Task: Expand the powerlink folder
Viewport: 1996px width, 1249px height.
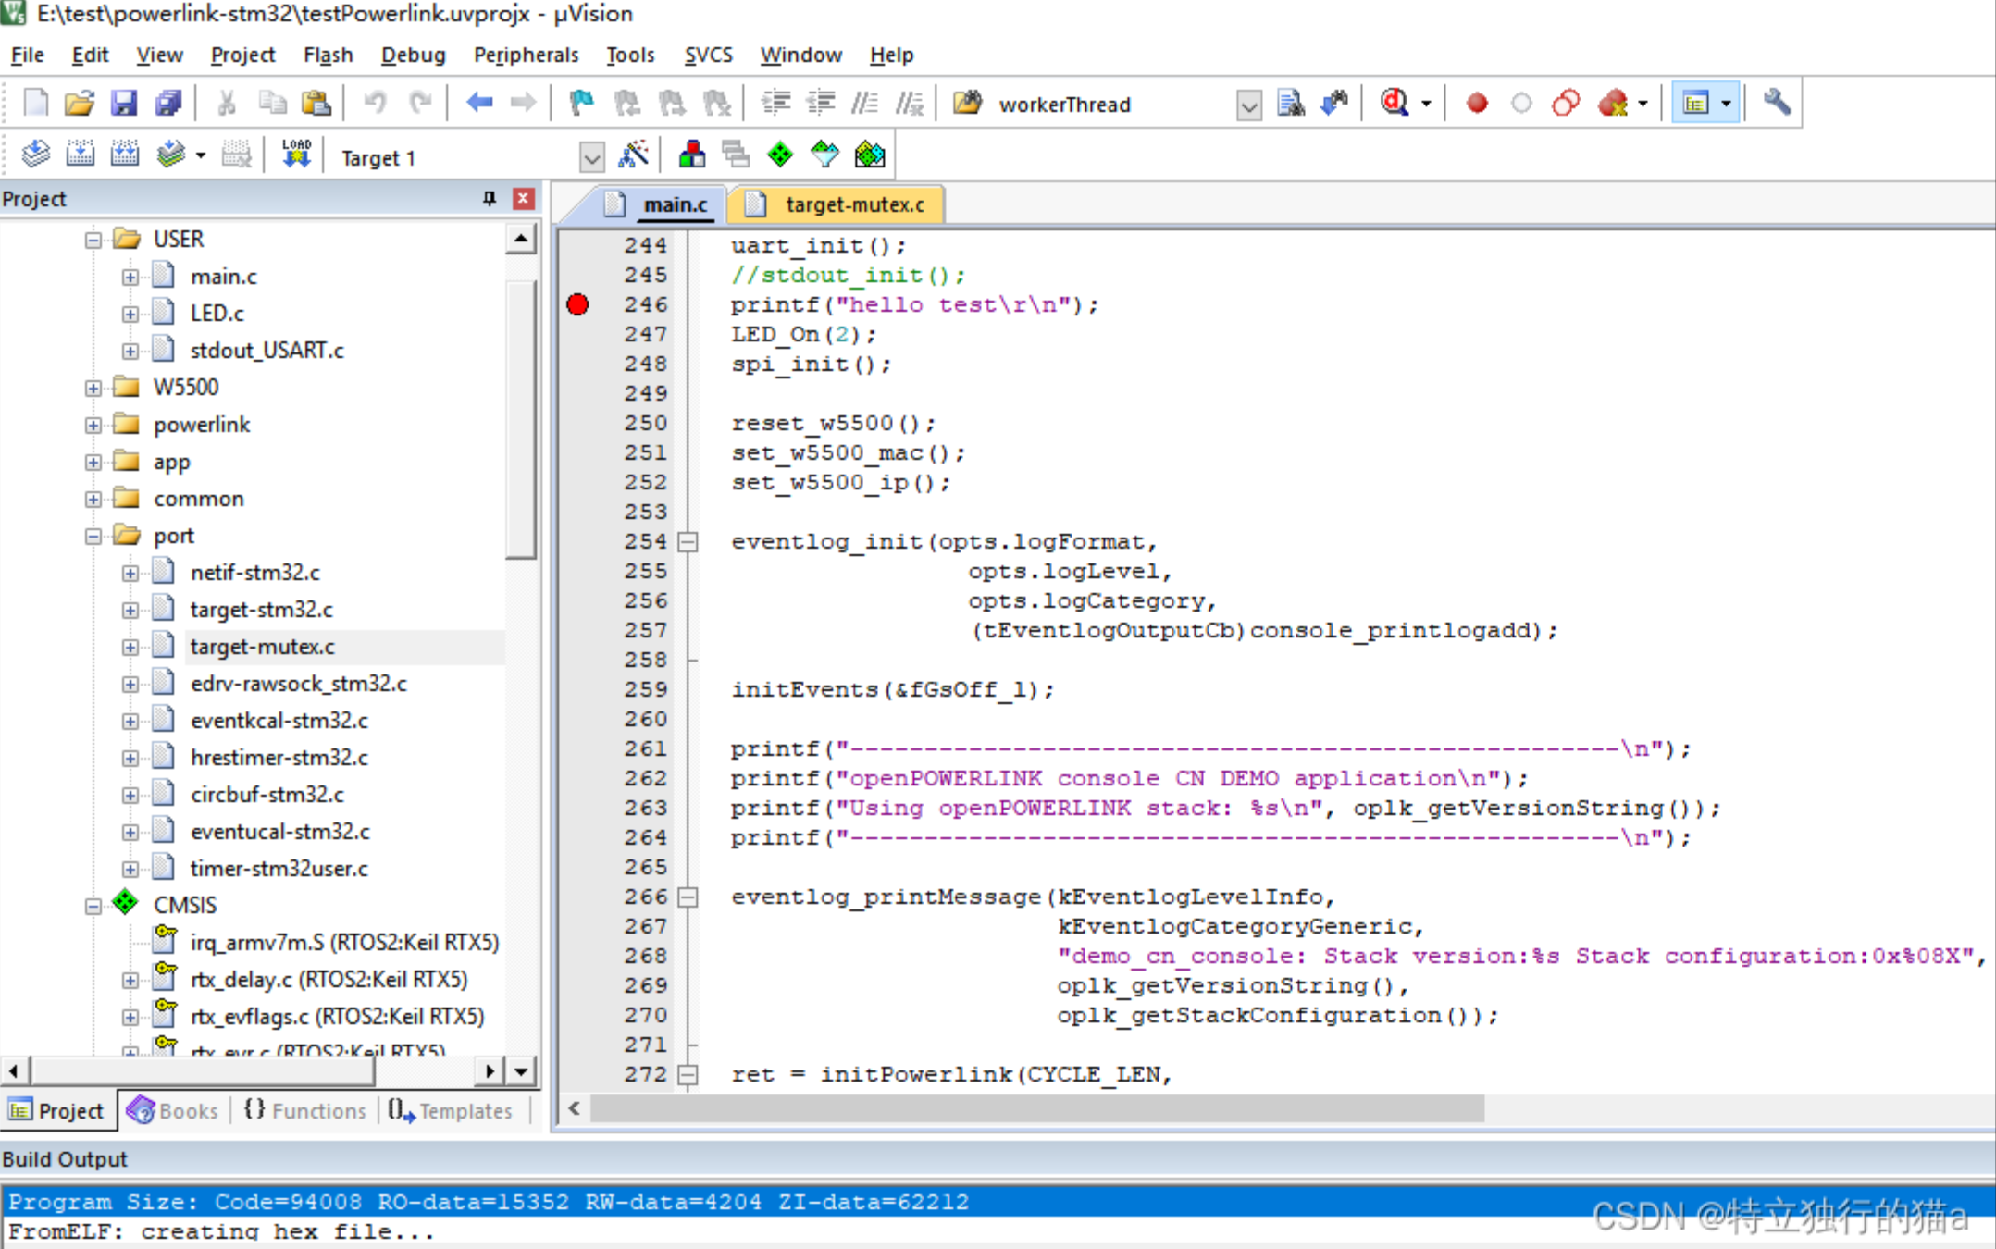Action: 93,425
